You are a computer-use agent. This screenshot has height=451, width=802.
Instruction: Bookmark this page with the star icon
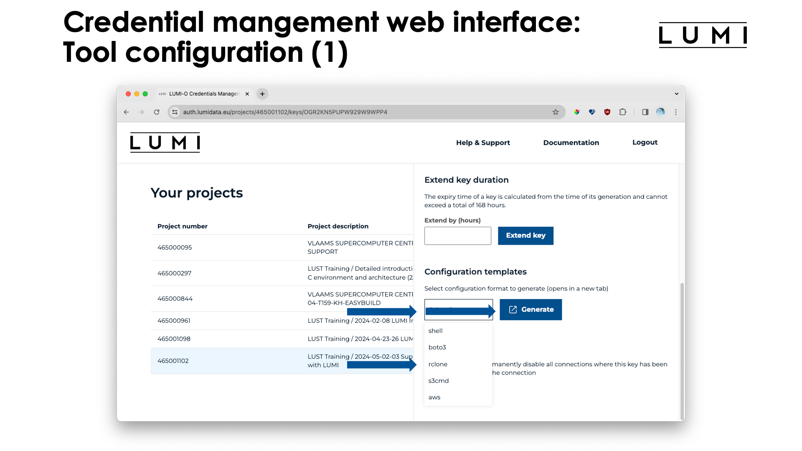[556, 112]
